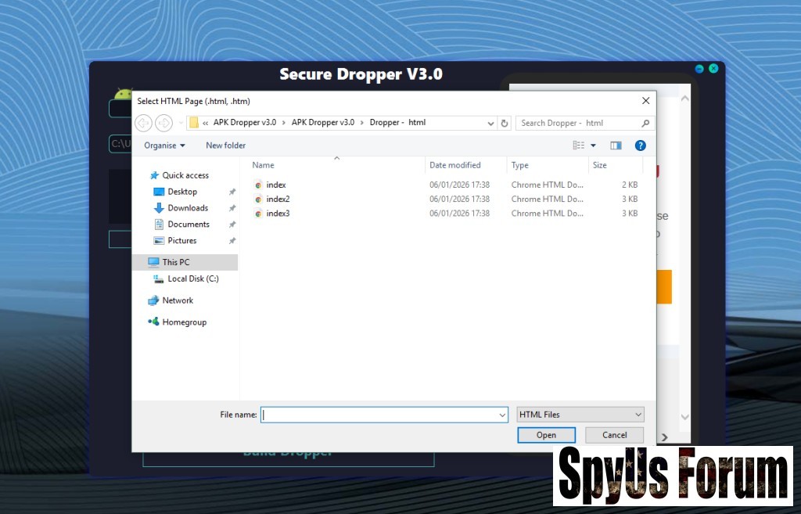The image size is (801, 514).
Task: Toggle the preview pane icon
Action: pos(616,146)
